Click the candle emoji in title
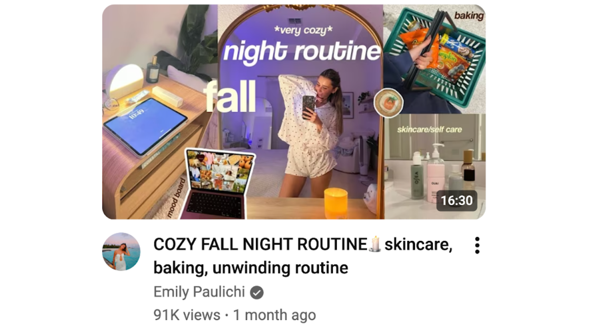Screen dimensions: 591x332 click(375, 244)
